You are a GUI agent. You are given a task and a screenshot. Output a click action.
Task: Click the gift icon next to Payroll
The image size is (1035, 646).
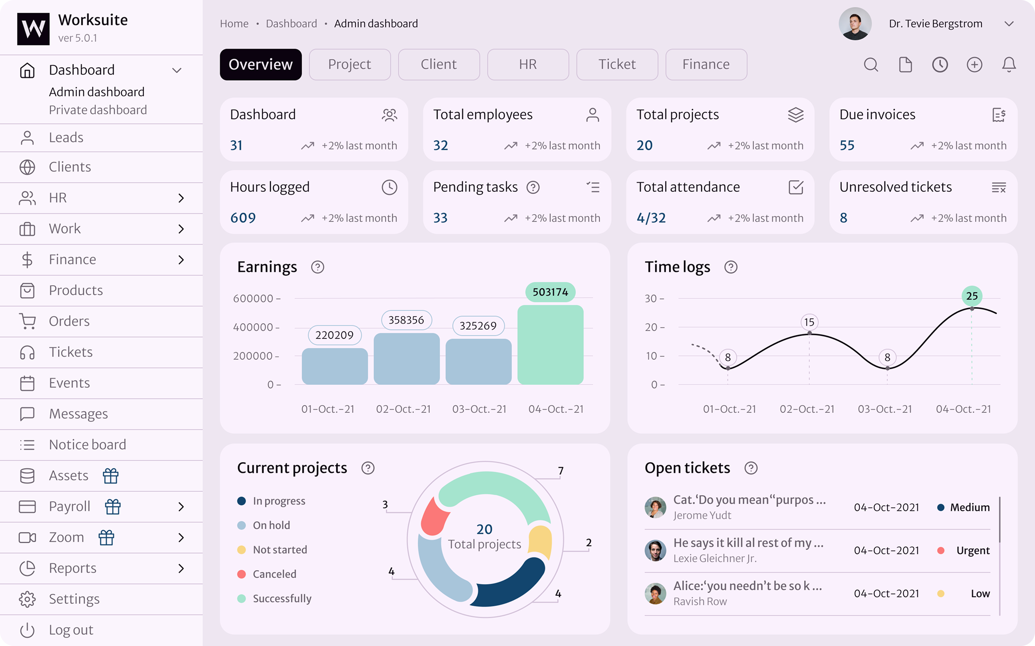tap(113, 507)
